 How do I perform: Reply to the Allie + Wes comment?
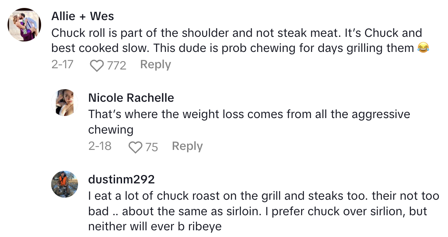click(155, 65)
